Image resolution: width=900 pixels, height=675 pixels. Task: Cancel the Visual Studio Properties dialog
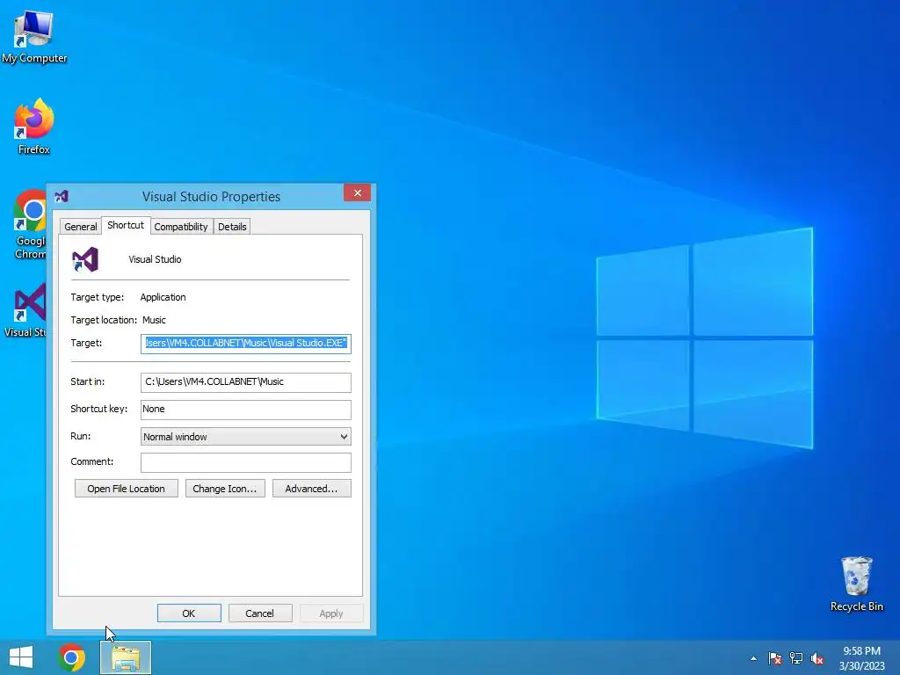pos(260,613)
